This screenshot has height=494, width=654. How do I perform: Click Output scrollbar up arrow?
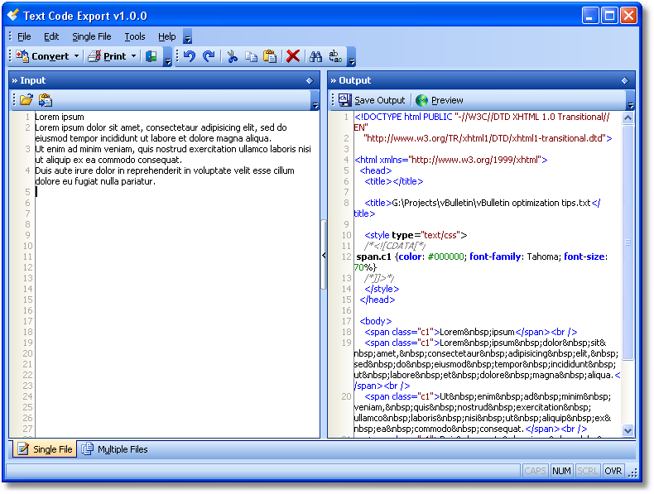[x=628, y=118]
